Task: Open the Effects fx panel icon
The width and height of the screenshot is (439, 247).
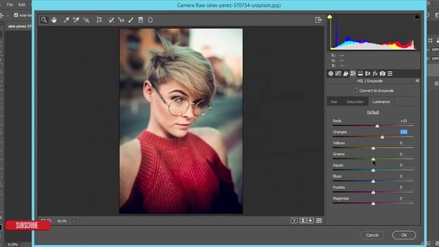Action: [375, 73]
